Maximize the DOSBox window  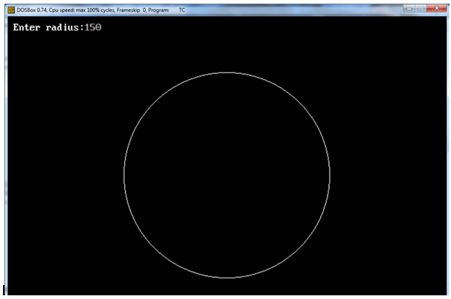coord(421,9)
